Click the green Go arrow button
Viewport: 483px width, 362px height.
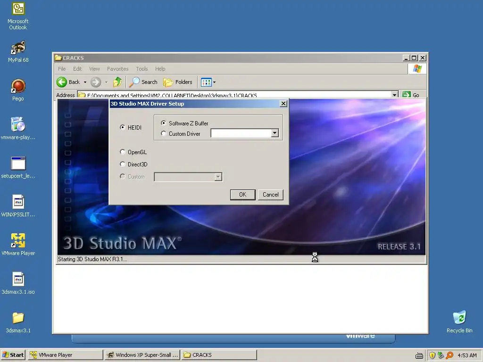coord(411,95)
